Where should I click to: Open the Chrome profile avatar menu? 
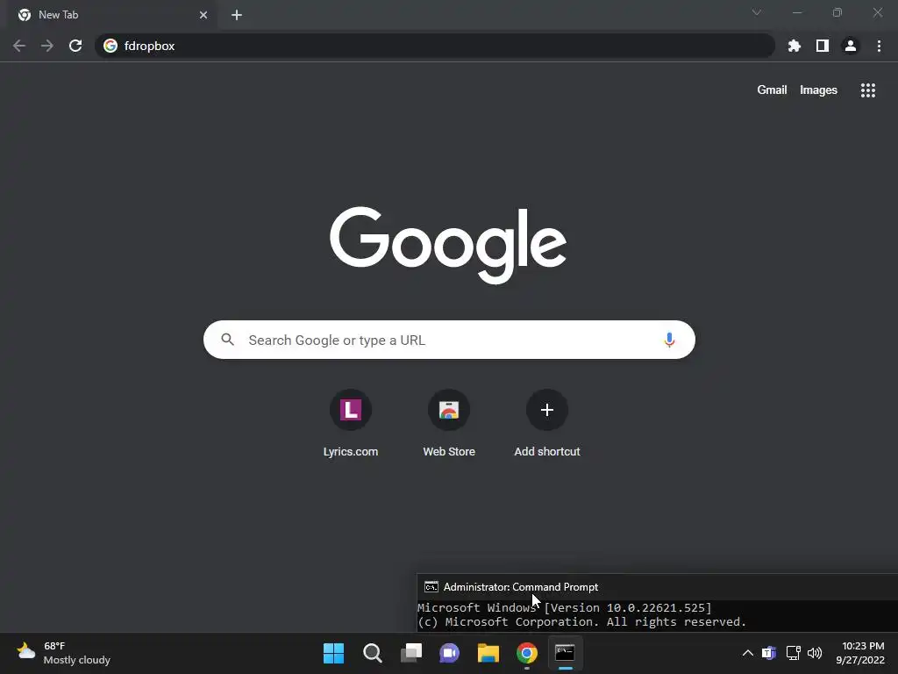pos(851,46)
